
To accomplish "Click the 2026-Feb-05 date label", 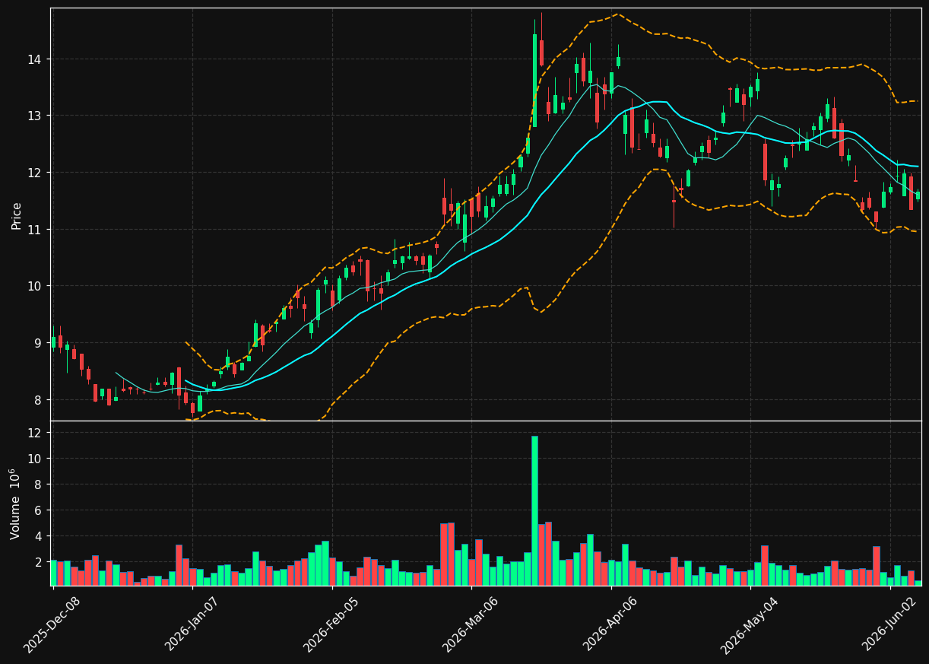I will (x=331, y=624).
